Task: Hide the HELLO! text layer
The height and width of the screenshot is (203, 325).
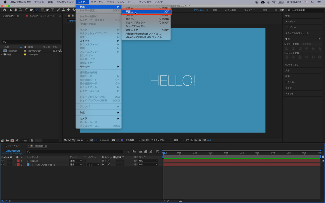Action: 3,161
